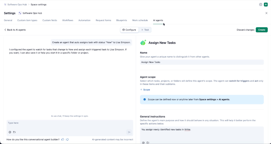Click the blue info icon in scope notice

(x=145, y=99)
